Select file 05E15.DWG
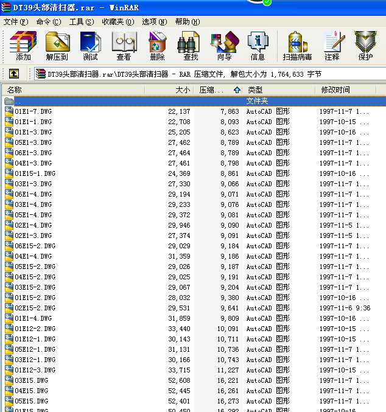 click(31, 401)
